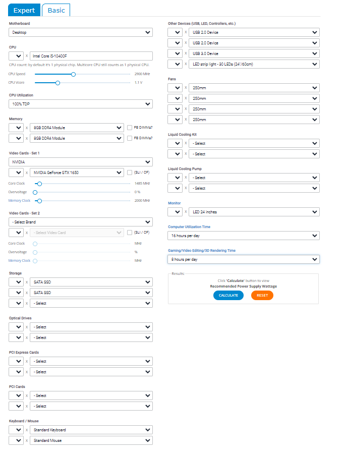345x457 pixels.
Task: Click the CPU name field with Intel Core i5-10400F
Action: [91, 56]
